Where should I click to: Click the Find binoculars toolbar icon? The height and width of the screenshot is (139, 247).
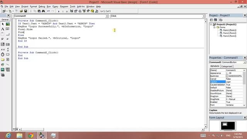click(x=43, y=11)
